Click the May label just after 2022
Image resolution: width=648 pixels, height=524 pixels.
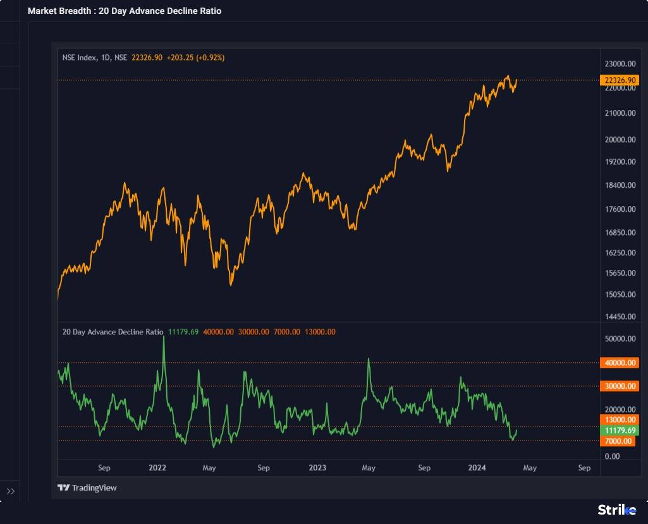[x=209, y=468]
